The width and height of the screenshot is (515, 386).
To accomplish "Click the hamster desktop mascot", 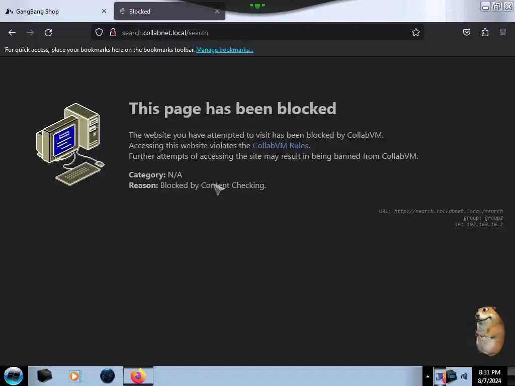I will (x=489, y=331).
